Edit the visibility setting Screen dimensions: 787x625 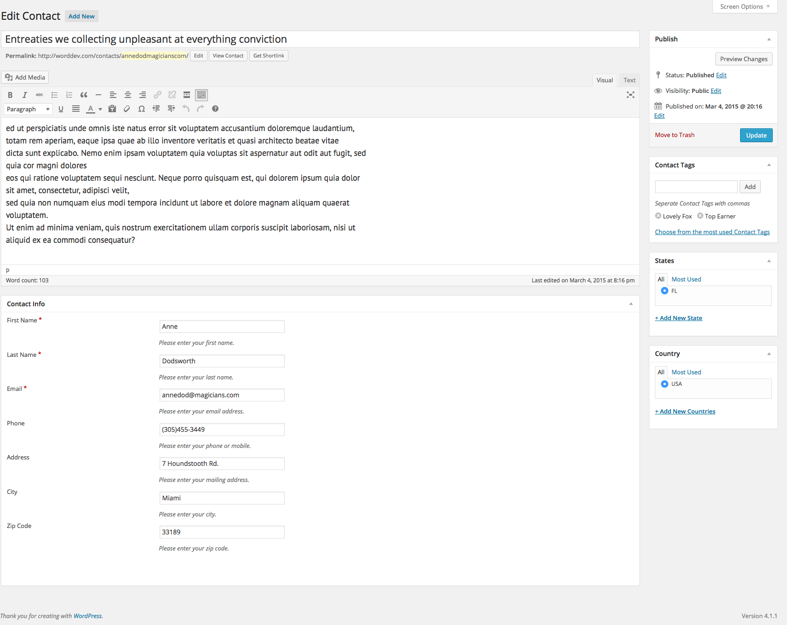(x=716, y=91)
